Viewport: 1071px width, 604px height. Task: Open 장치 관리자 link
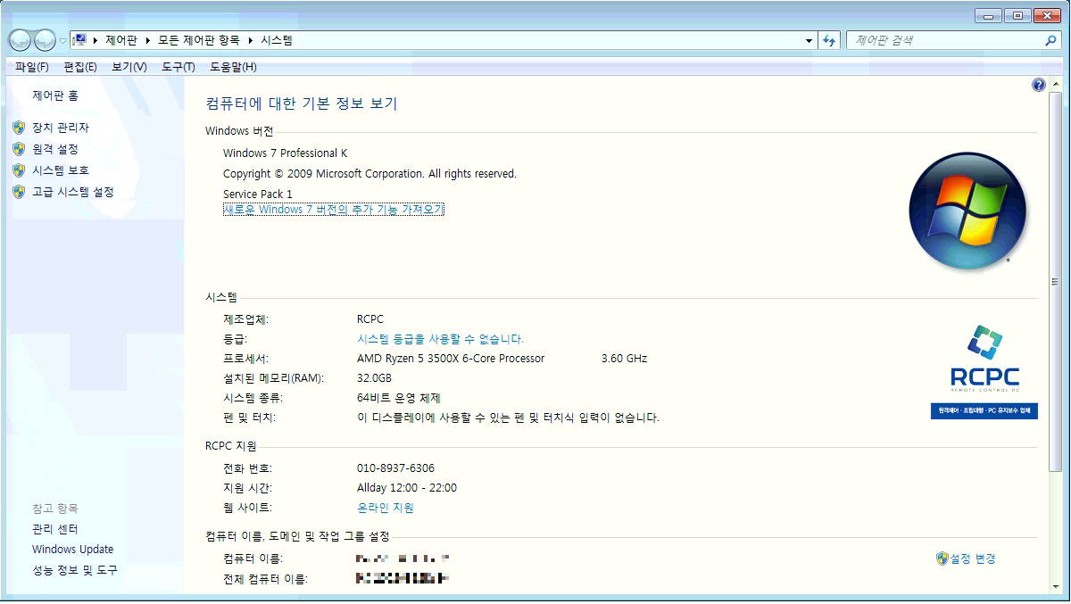[61, 128]
